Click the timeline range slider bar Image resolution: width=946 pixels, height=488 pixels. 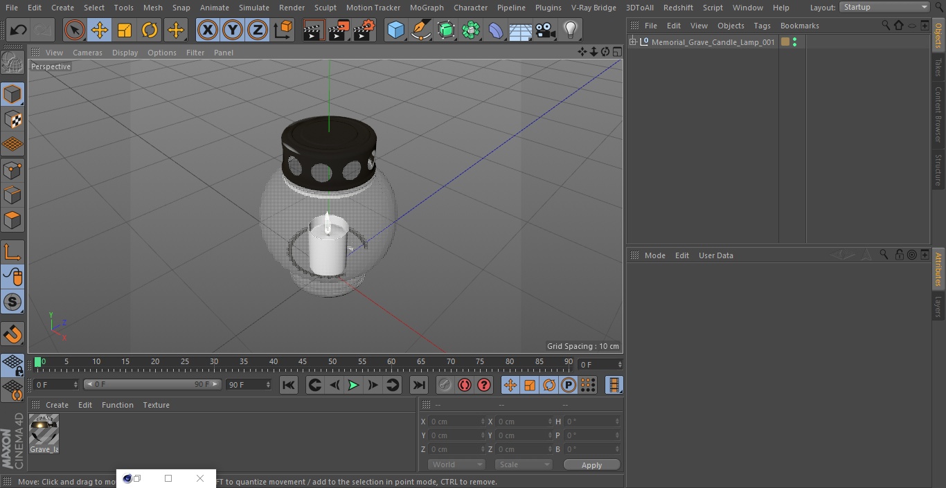click(x=152, y=384)
